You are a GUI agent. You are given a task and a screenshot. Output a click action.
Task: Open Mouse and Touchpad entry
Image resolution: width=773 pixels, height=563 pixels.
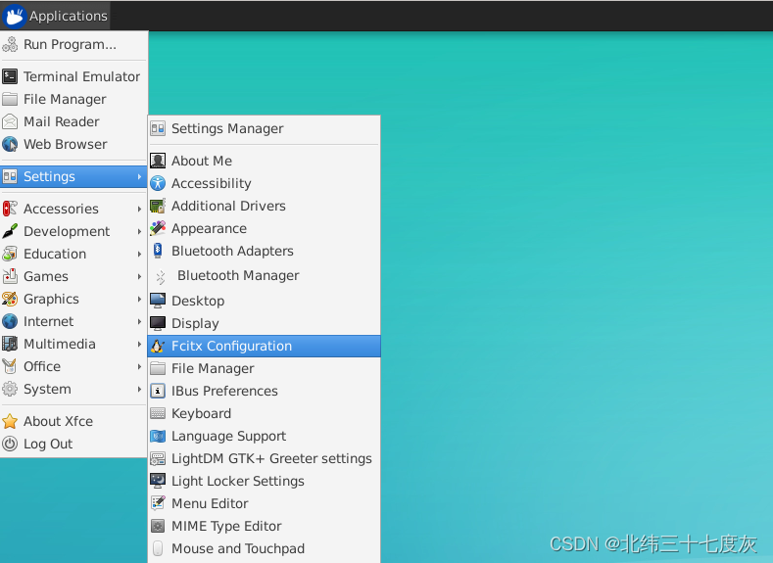265,548
